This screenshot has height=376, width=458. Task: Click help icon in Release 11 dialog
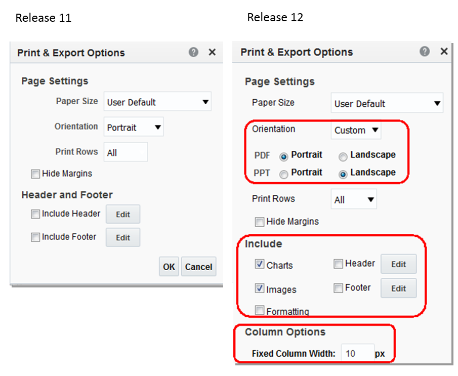point(193,52)
